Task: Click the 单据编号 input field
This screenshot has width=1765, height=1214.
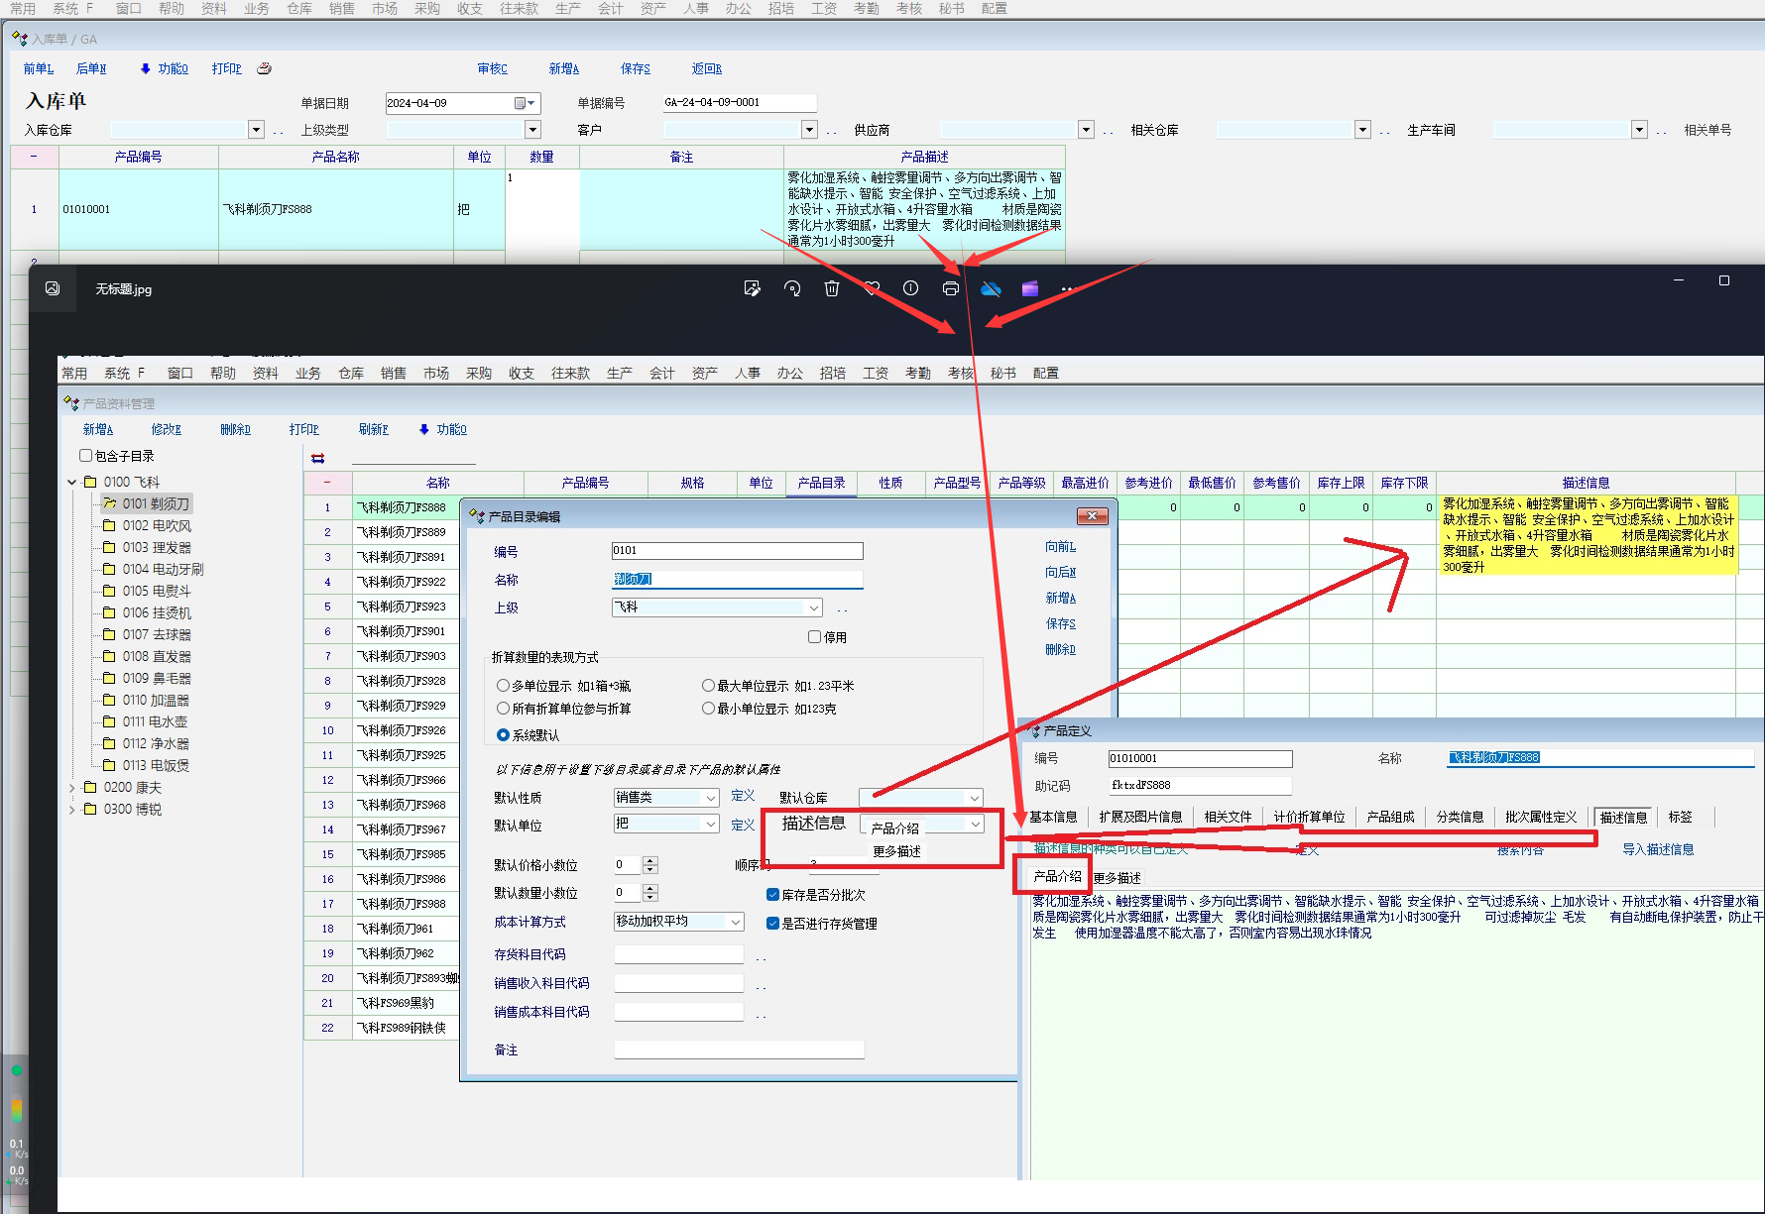Action: (x=739, y=103)
